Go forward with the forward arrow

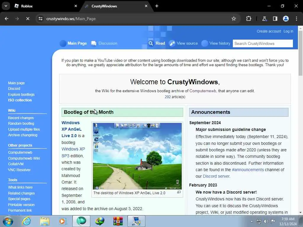click(17, 19)
